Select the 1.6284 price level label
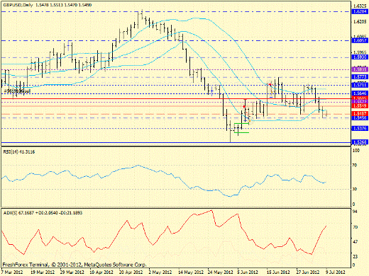Screen dimensions: 369x276 pyautogui.click(x=360, y=11)
